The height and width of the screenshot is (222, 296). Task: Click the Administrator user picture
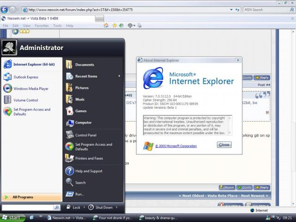pyautogui.click(x=9, y=48)
